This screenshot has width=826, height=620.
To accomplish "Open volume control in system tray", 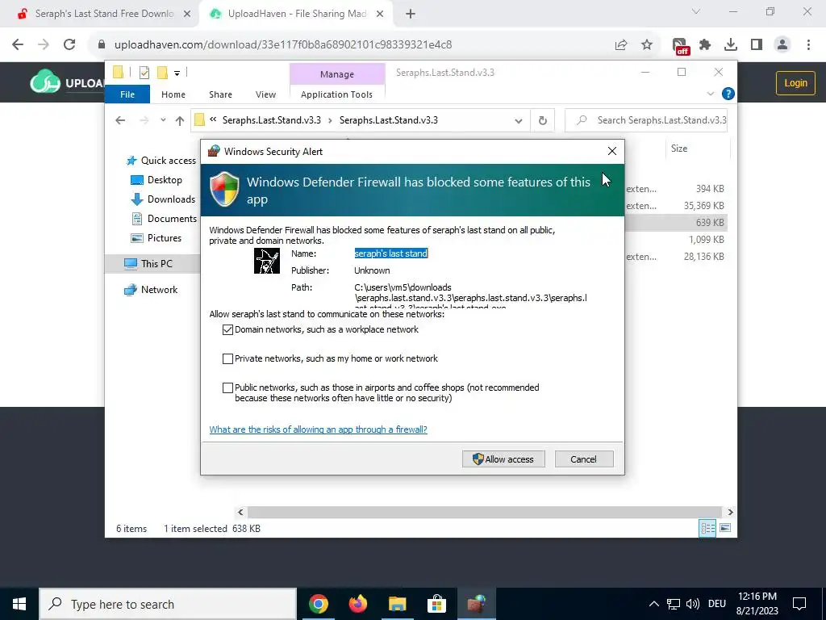I will [693, 604].
